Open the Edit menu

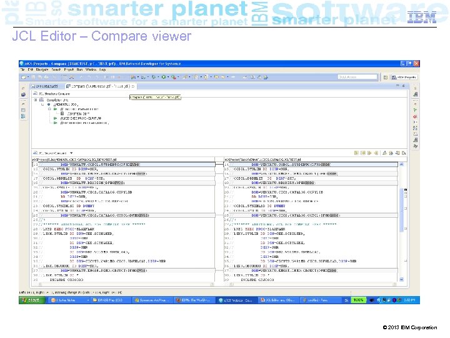pos(31,69)
